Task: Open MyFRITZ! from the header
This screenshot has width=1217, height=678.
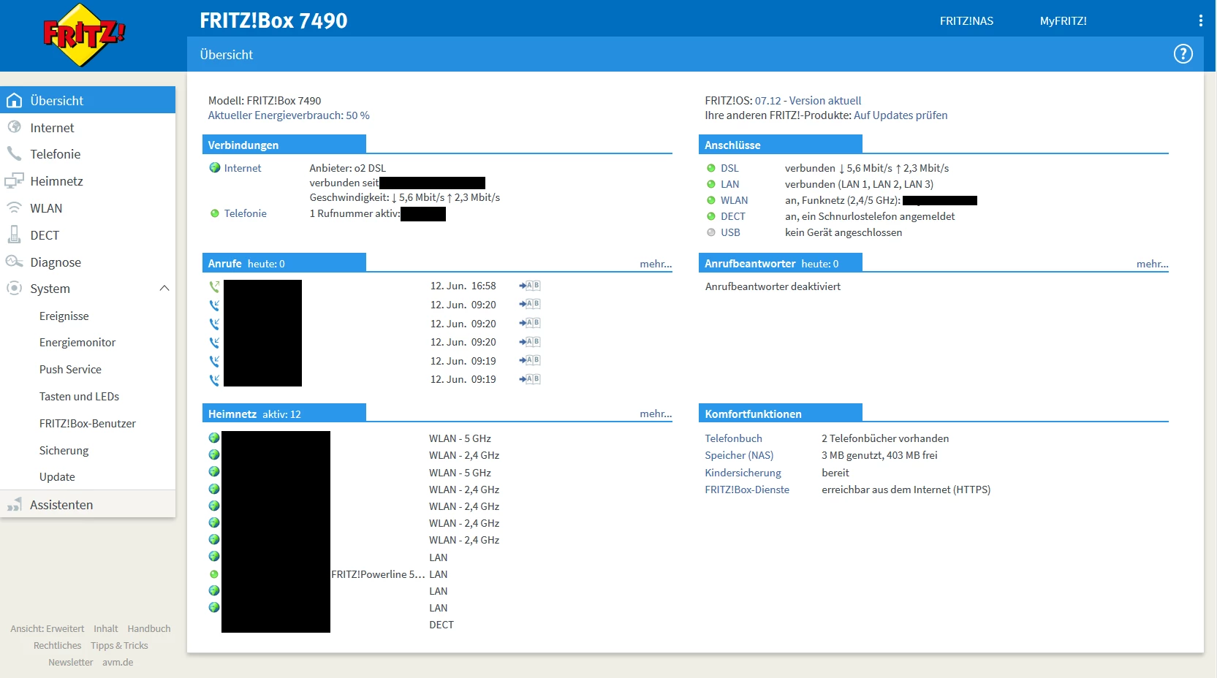Action: [x=1064, y=21]
